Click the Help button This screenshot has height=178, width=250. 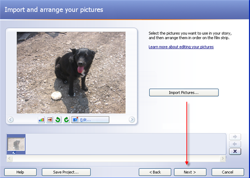point(21,172)
